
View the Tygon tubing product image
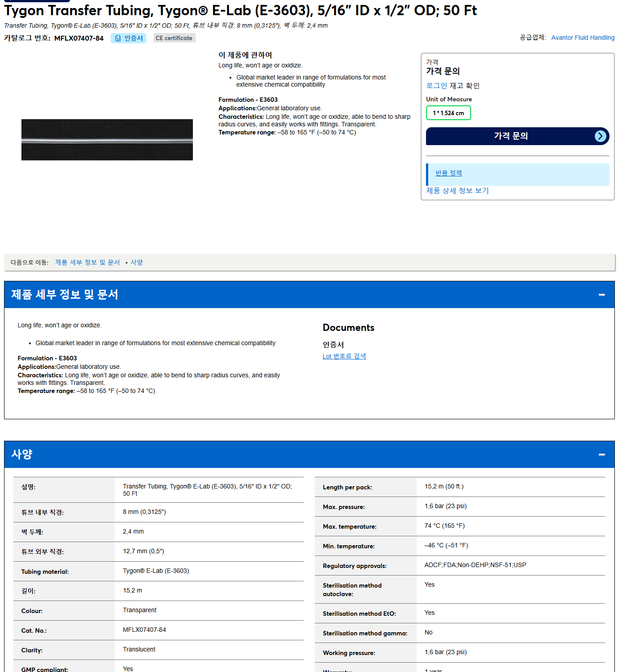click(x=107, y=140)
